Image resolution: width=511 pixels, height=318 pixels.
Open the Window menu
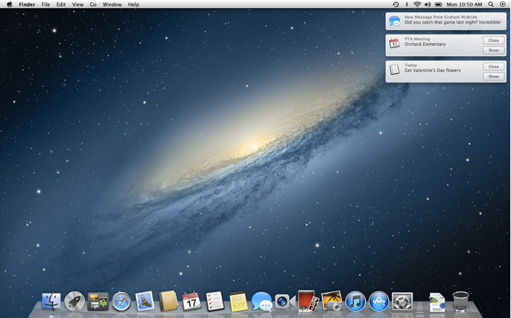tap(112, 4)
